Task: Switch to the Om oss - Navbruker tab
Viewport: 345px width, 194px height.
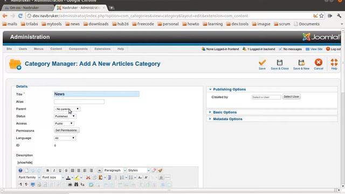Action: pos(27,8)
